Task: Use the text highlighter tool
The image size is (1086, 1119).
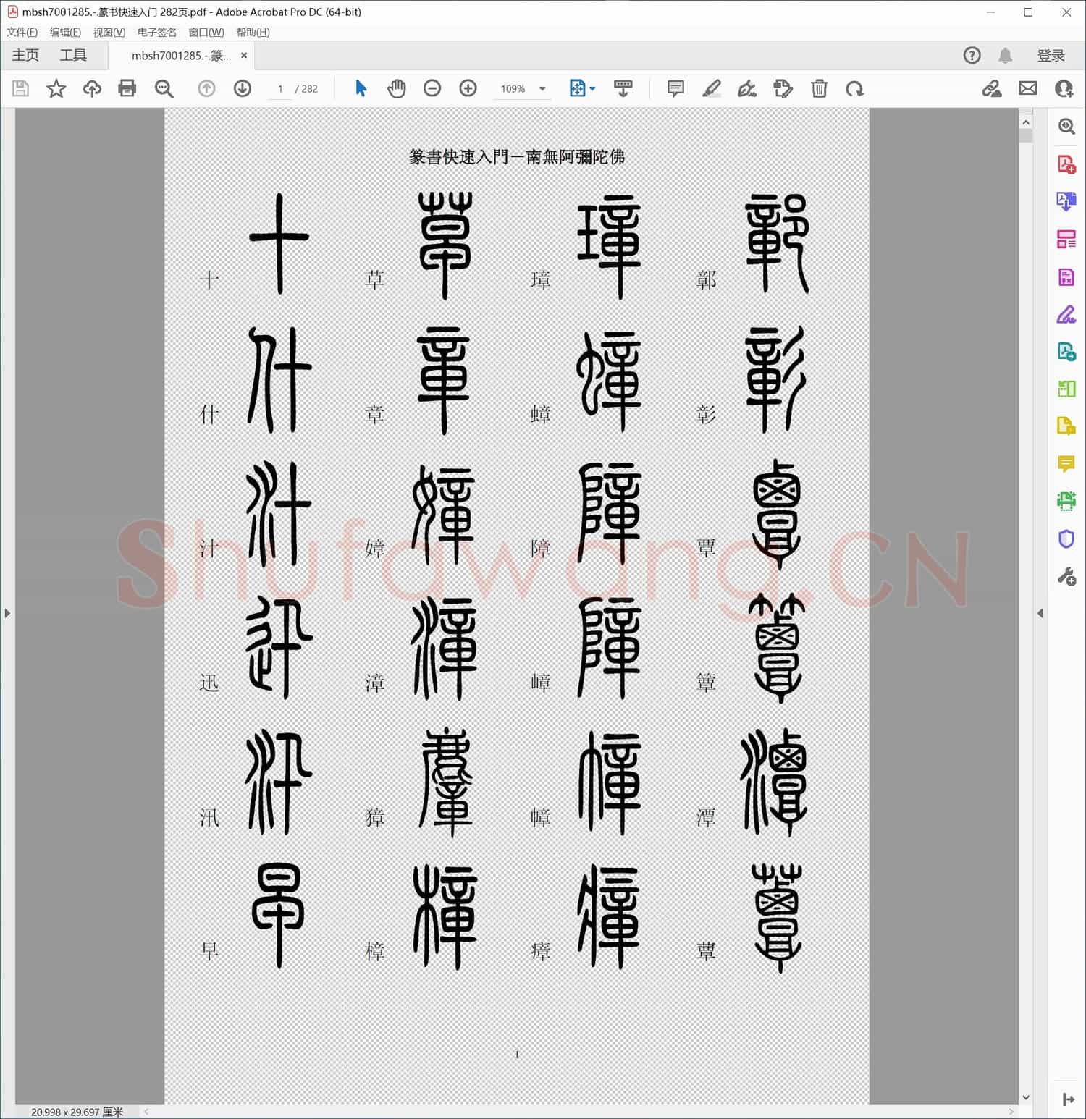Action: point(711,88)
